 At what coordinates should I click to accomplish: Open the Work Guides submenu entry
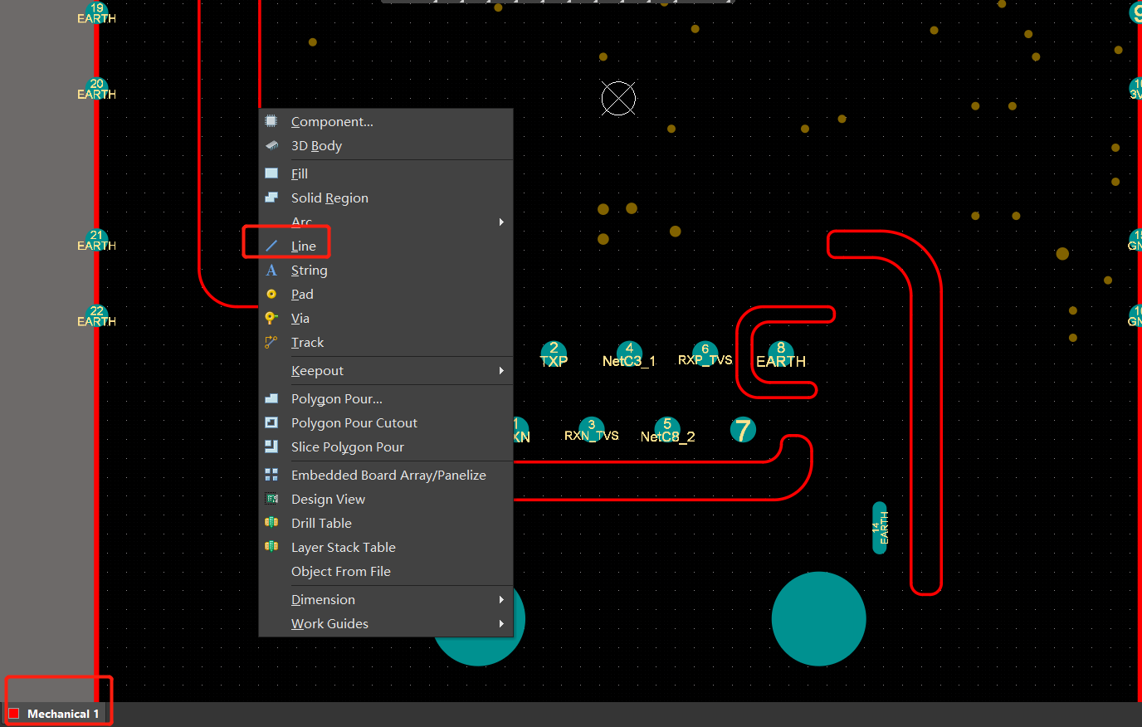(386, 623)
